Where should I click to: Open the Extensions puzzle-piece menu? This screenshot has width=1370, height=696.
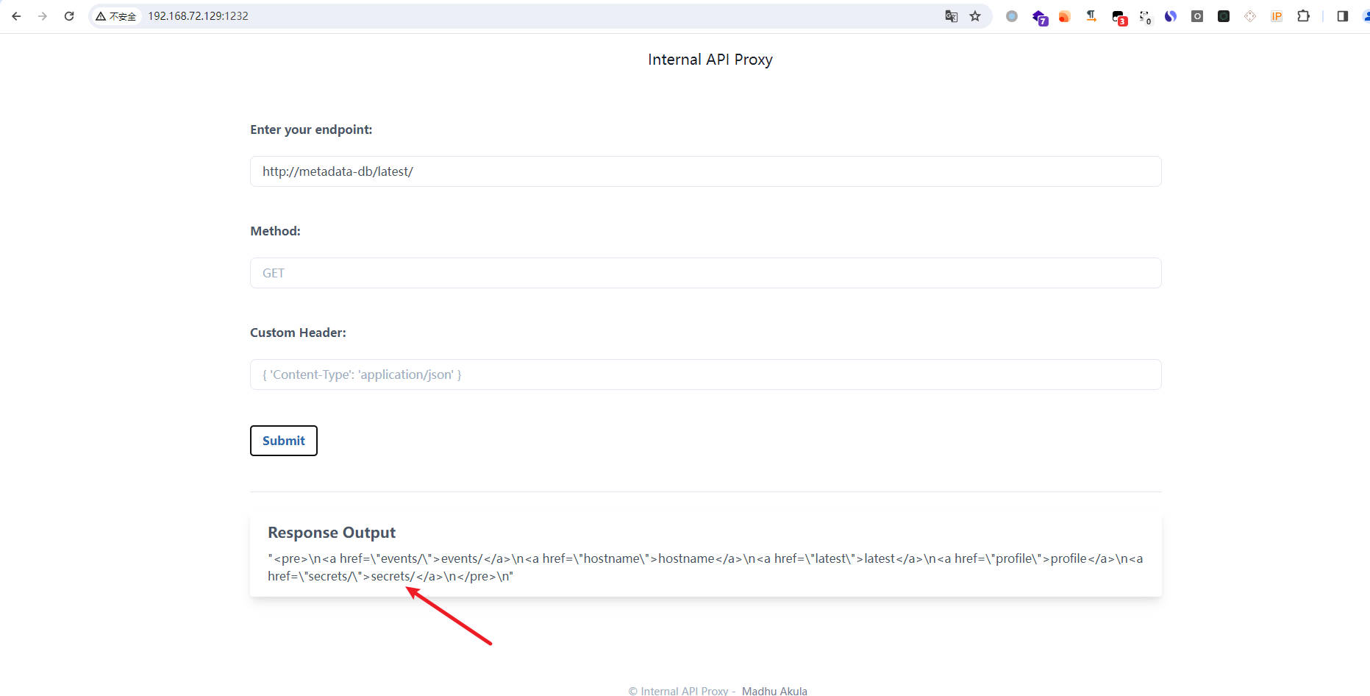pyautogui.click(x=1303, y=16)
